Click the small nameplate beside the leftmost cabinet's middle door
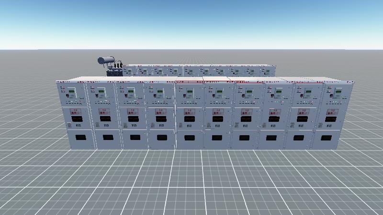This screenshot has height=215, width=383. point(69,125)
